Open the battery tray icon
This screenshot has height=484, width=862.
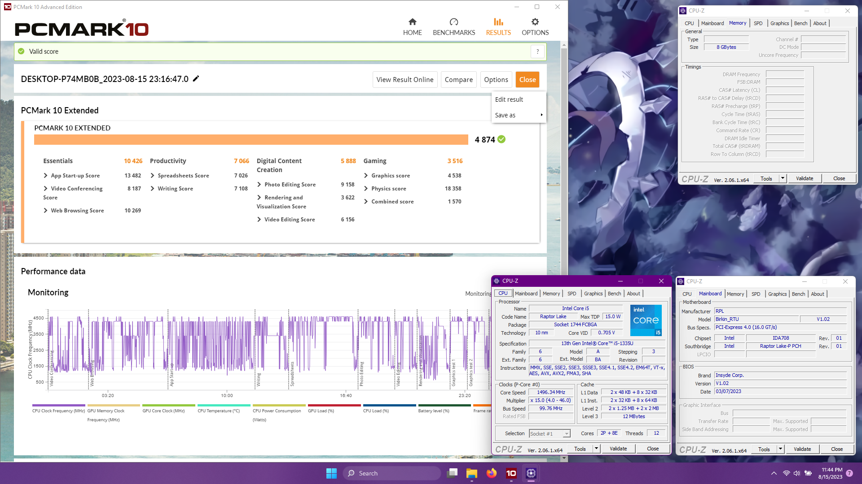pyautogui.click(x=808, y=473)
